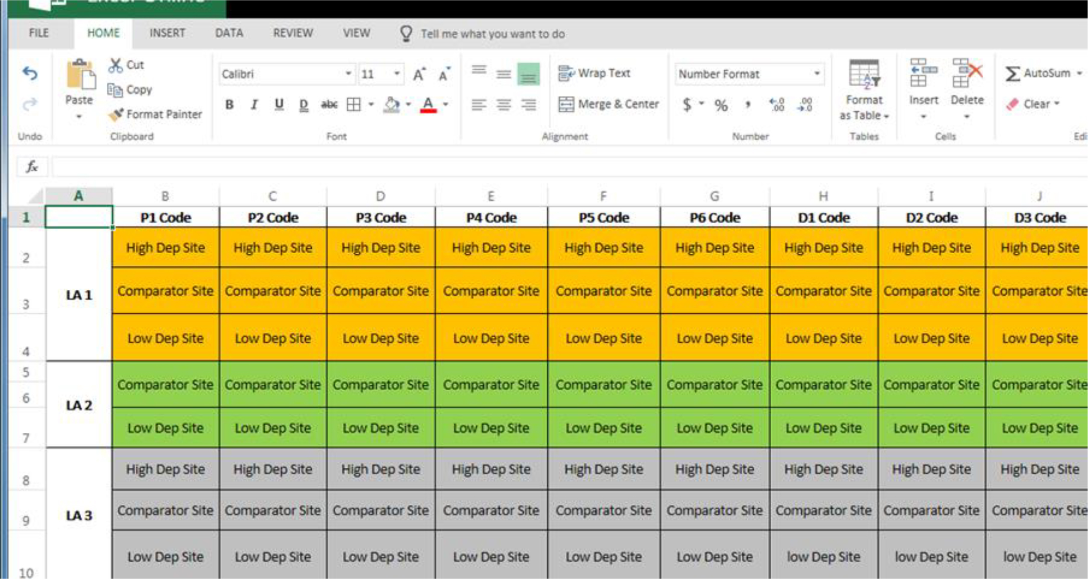Switch to the INSERT tab
Screen dimensions: 1088x579
point(167,34)
